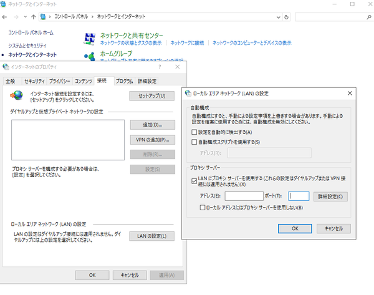Click VPN の追加(P)... button
Screen dimensions: 374x295
point(153,140)
